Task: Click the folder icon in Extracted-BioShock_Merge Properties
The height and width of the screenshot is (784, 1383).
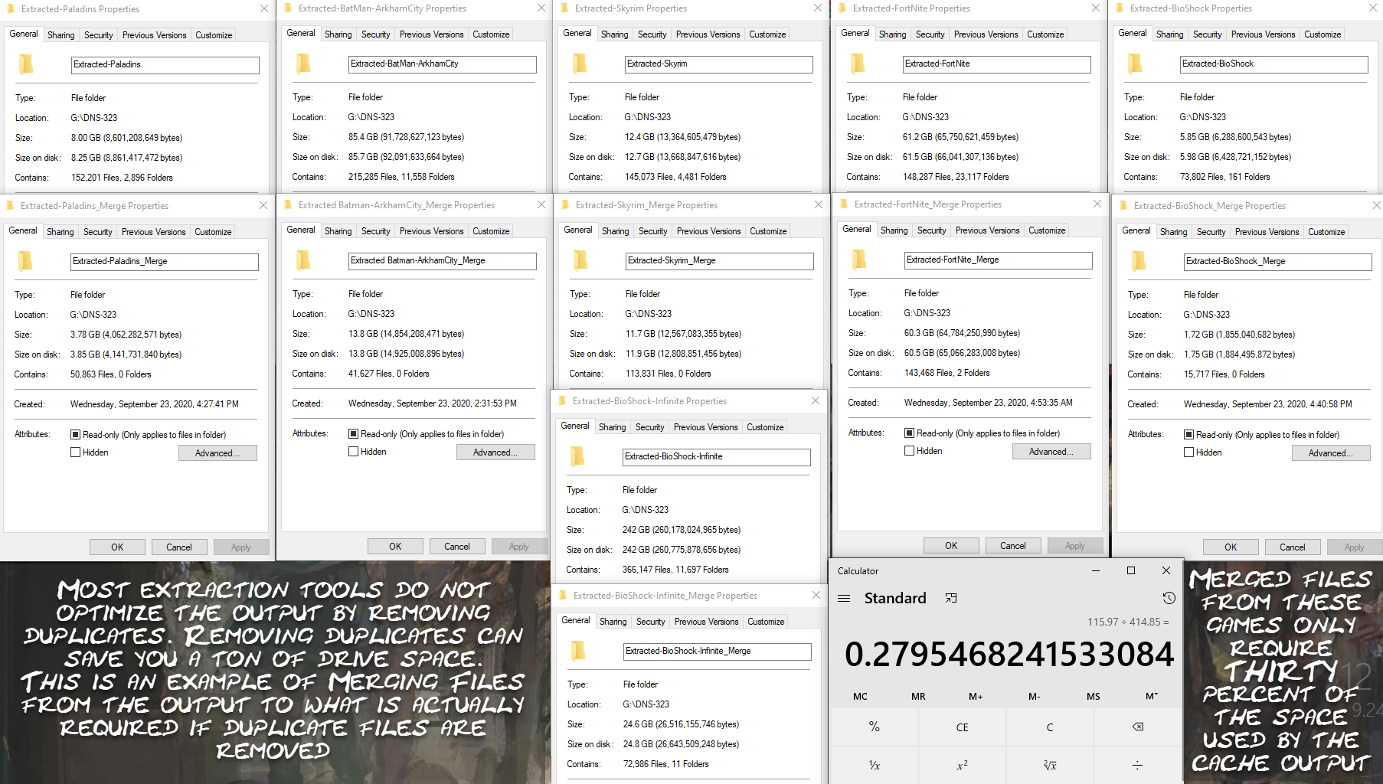Action: [x=1139, y=261]
